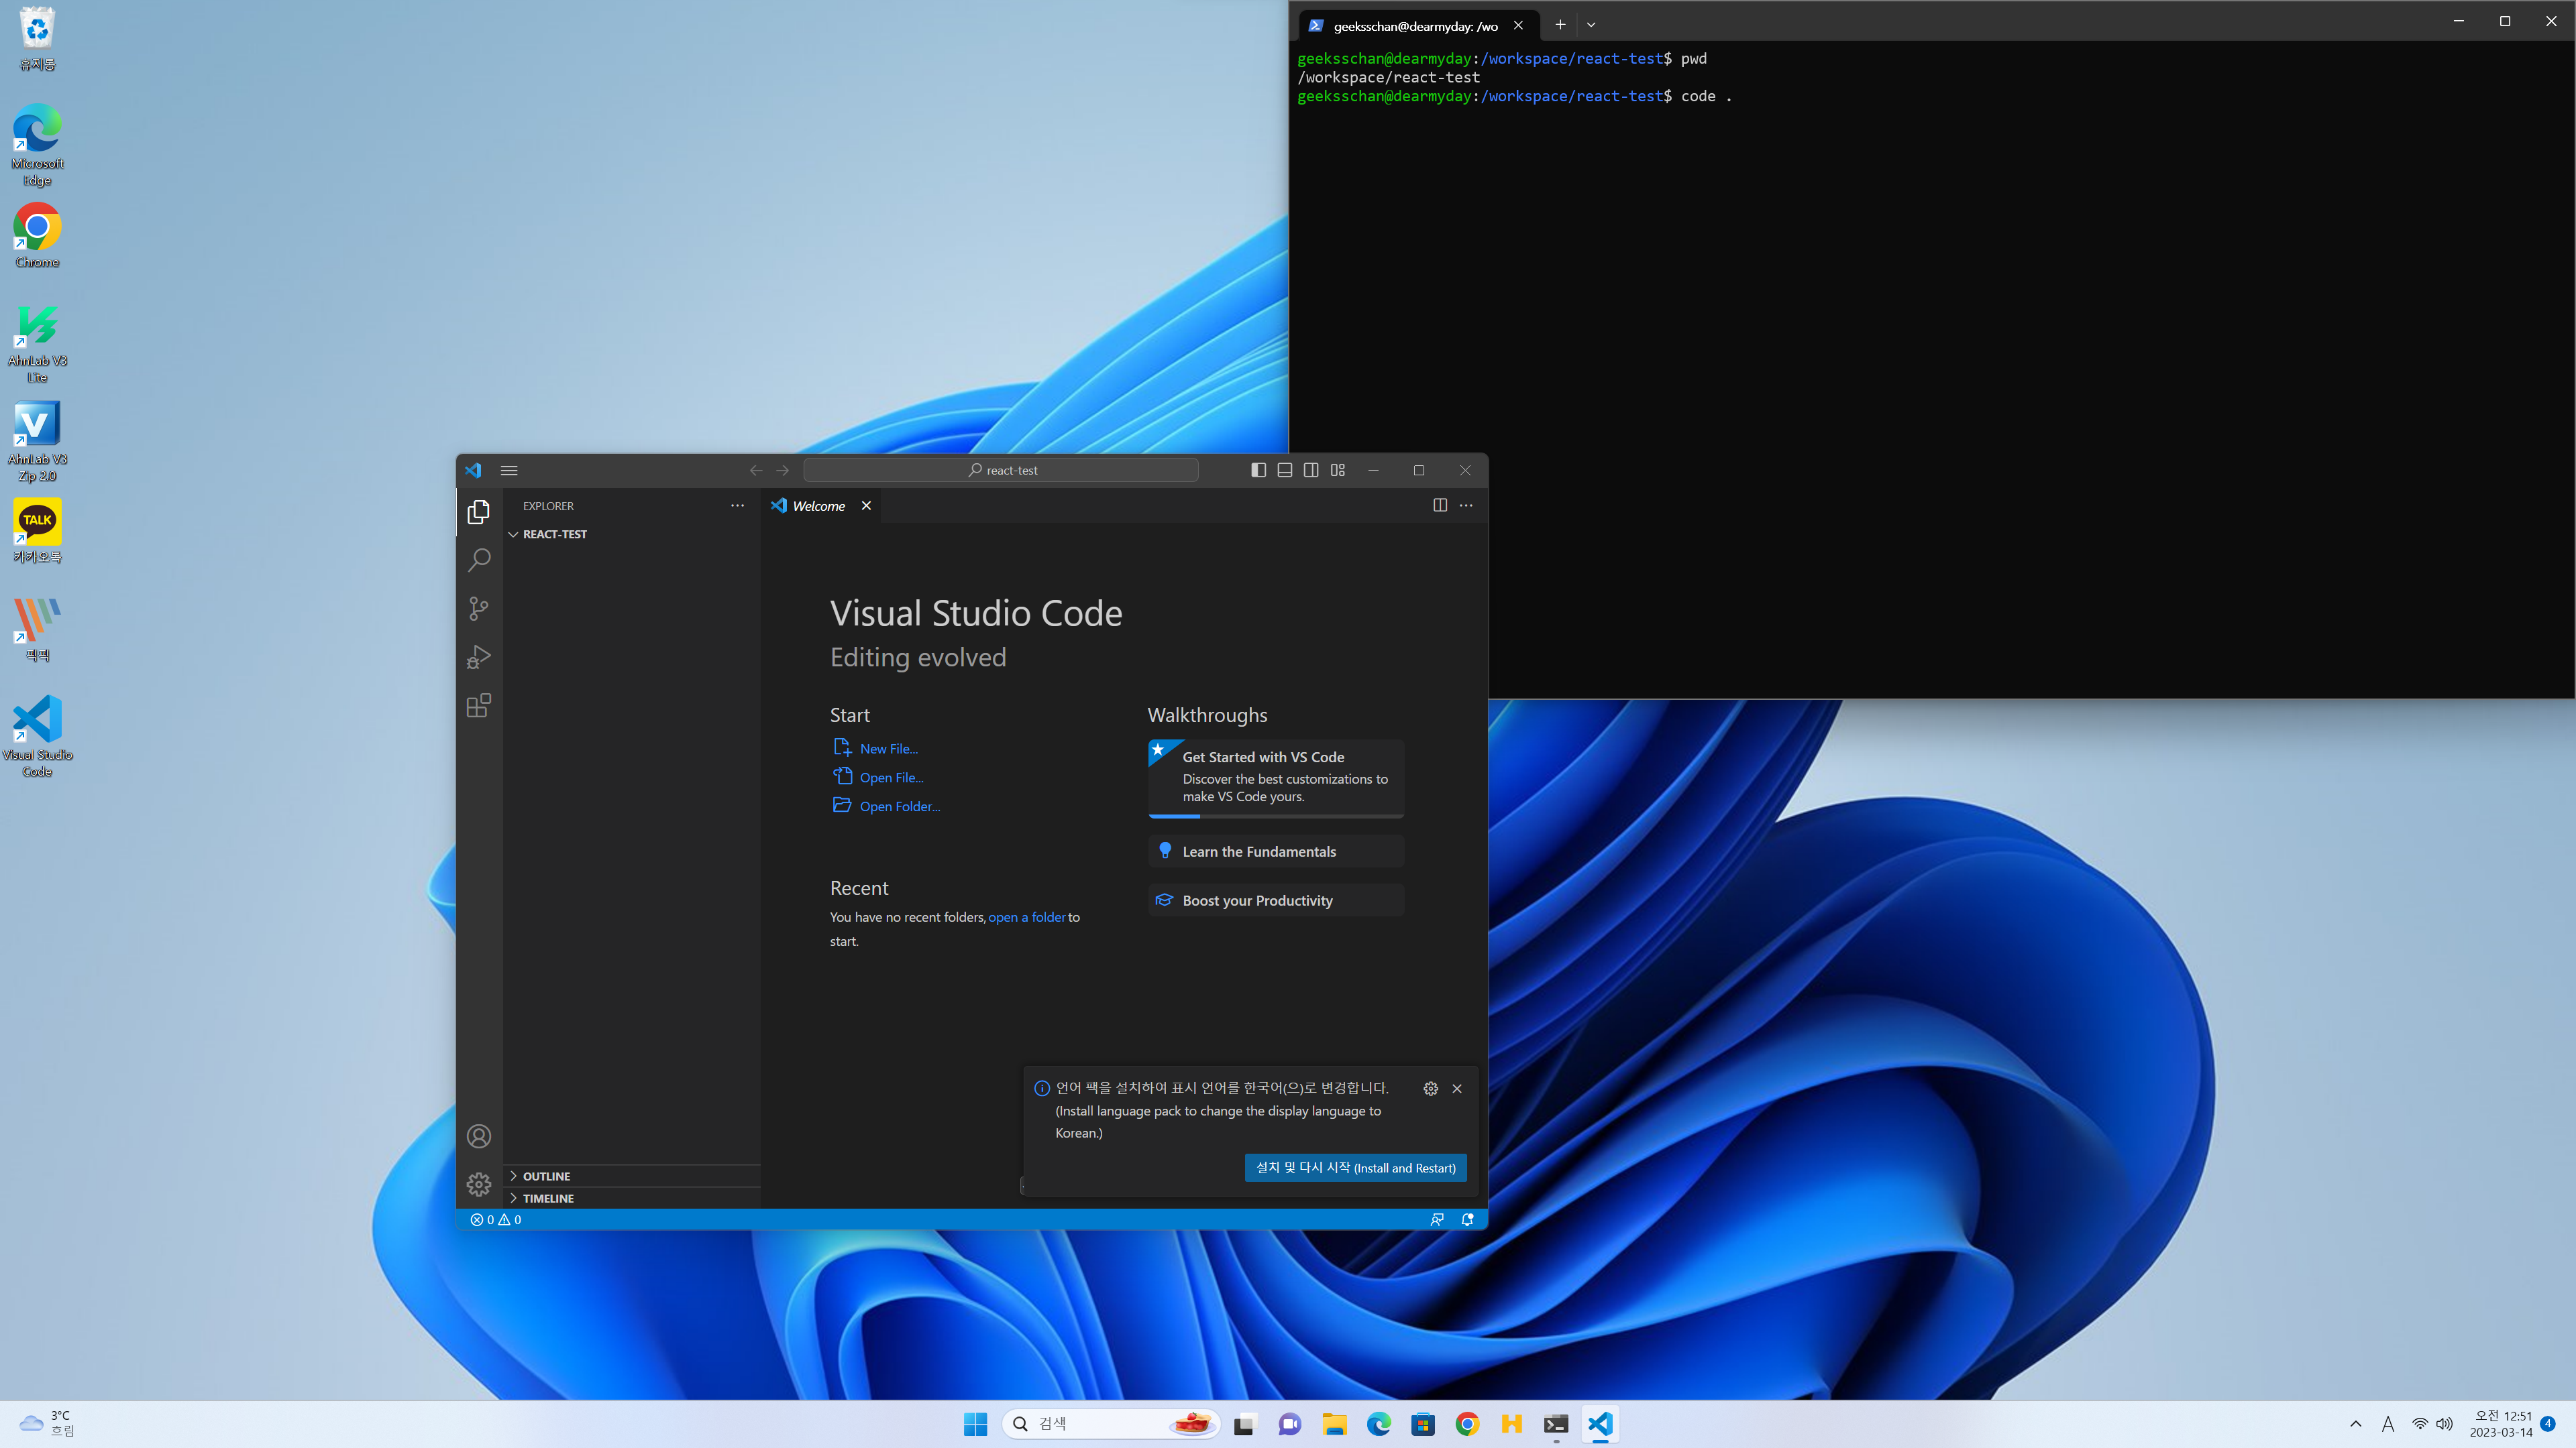The height and width of the screenshot is (1448, 2576).
Task: Click the react-test command center search box
Action: tap(1001, 471)
